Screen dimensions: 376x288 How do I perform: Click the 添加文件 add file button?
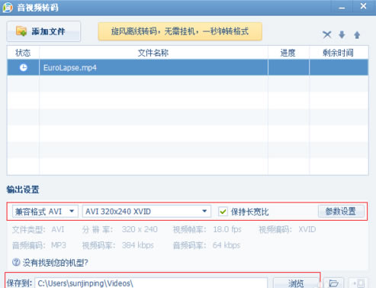(x=43, y=31)
